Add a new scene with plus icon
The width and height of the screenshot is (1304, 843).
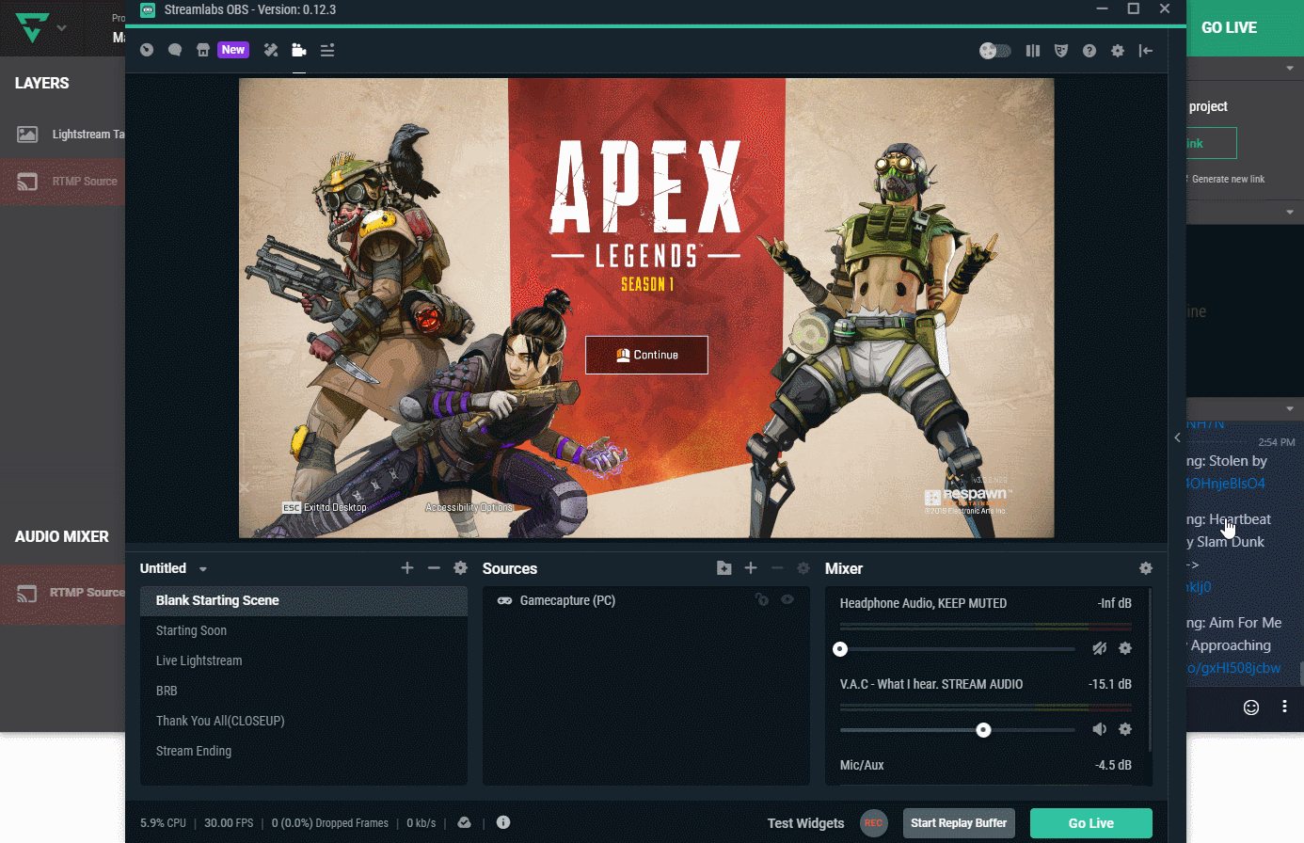(407, 567)
